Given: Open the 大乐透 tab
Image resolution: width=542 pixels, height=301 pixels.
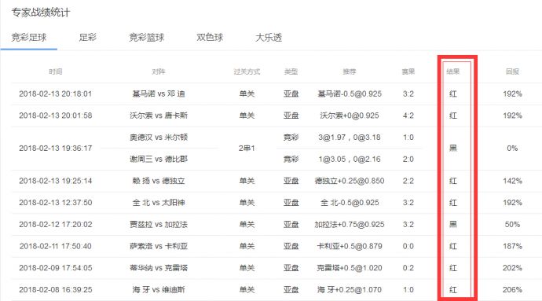Looking at the screenshot, I should pyautogui.click(x=269, y=38).
